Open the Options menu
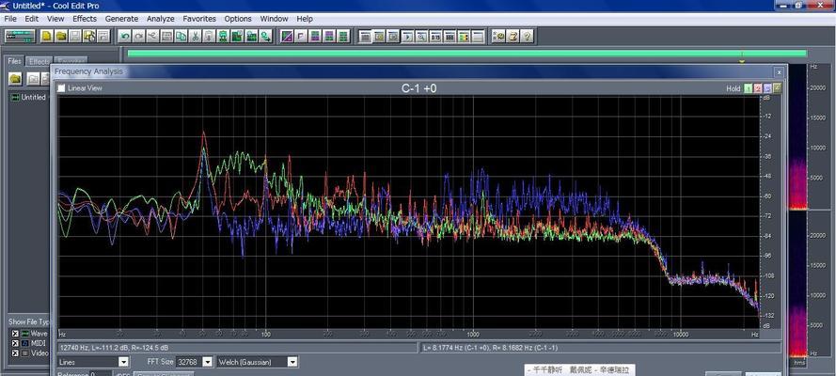 (x=238, y=19)
